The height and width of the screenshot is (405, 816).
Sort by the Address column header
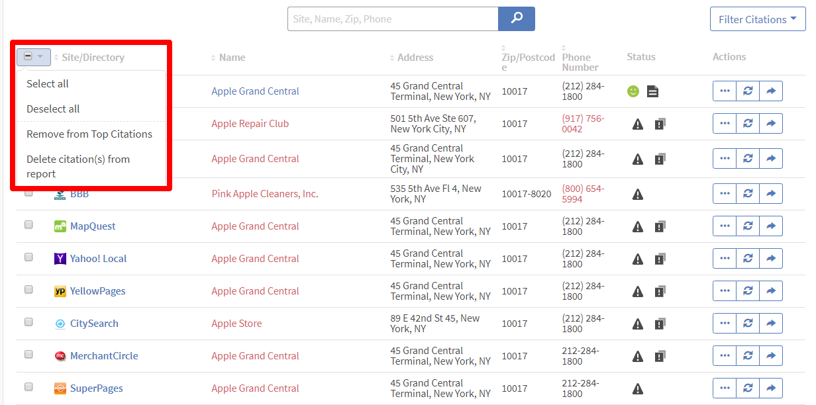415,58
